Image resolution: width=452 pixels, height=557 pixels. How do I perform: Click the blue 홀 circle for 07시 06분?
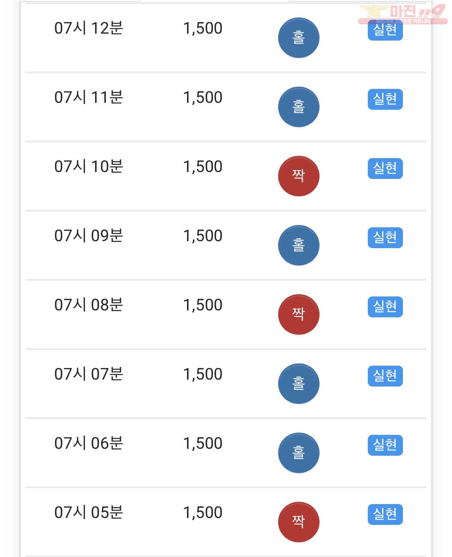click(x=299, y=453)
